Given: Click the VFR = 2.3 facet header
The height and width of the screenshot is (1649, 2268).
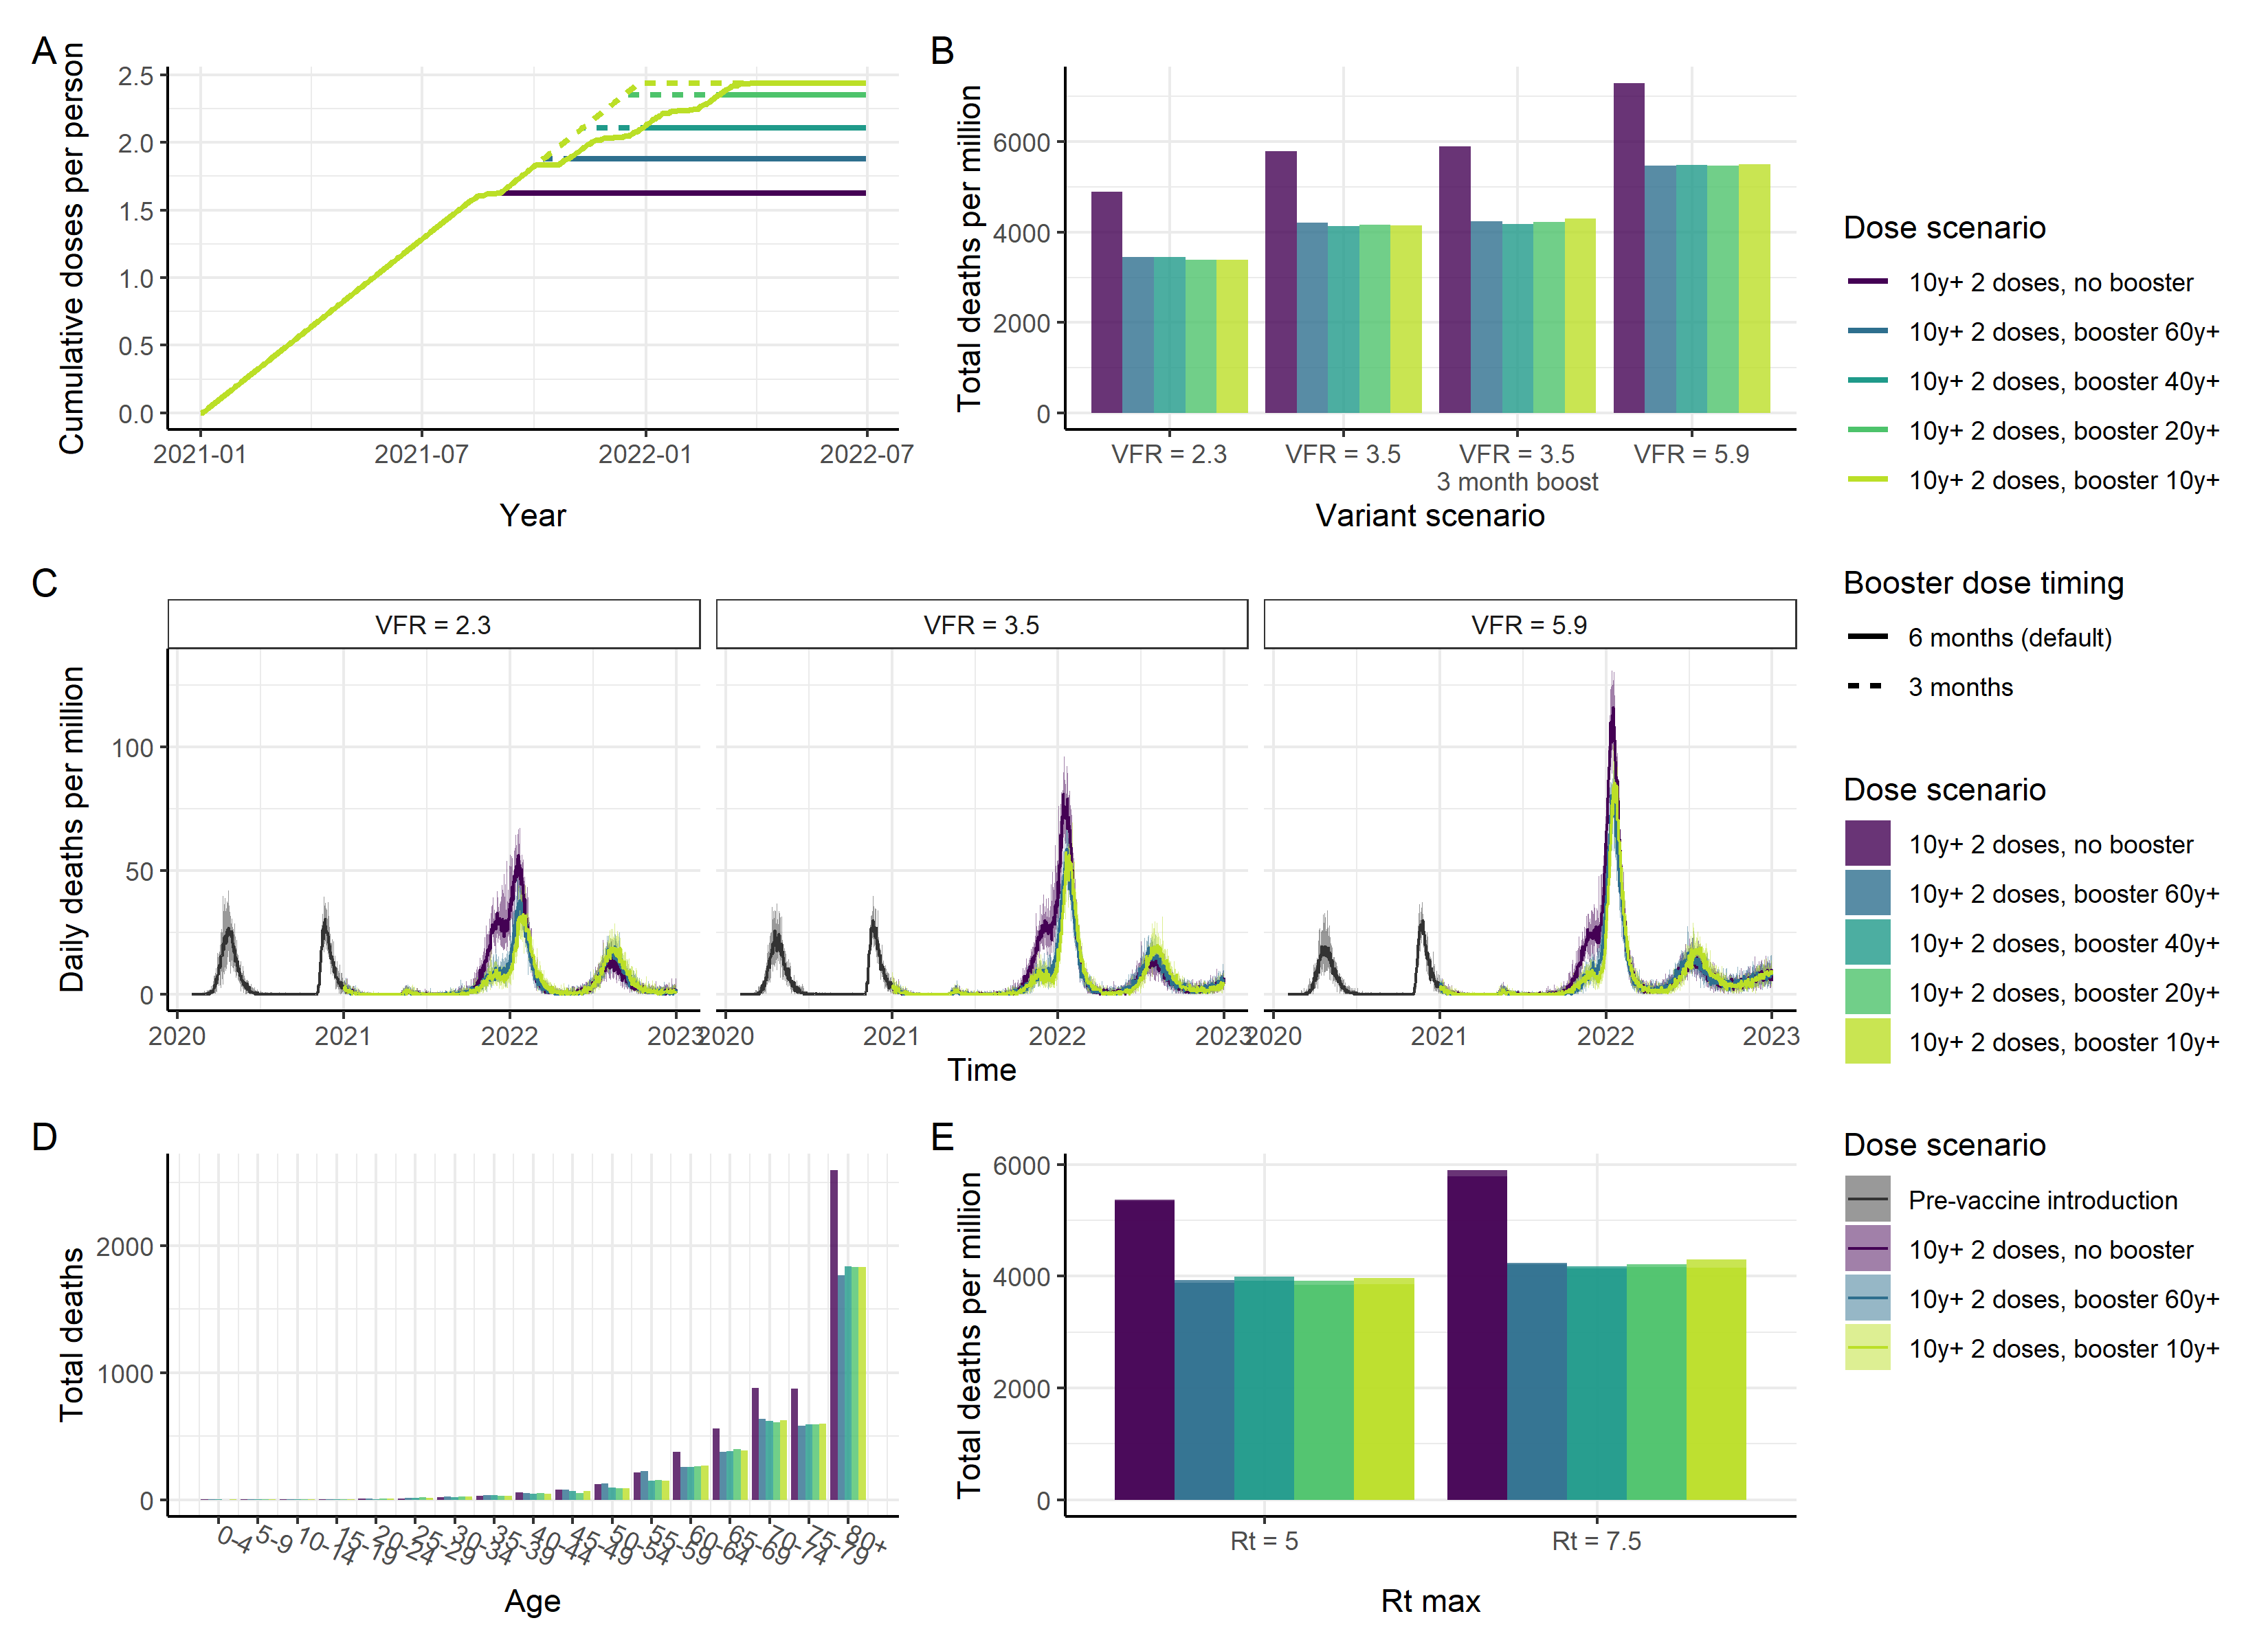Looking at the screenshot, I should 433,625.
